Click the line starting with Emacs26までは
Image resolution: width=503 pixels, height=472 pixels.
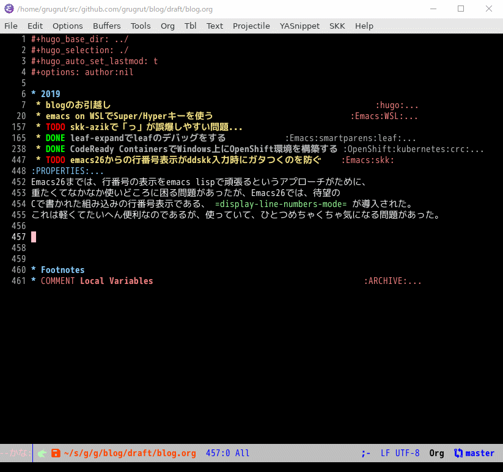coord(199,182)
